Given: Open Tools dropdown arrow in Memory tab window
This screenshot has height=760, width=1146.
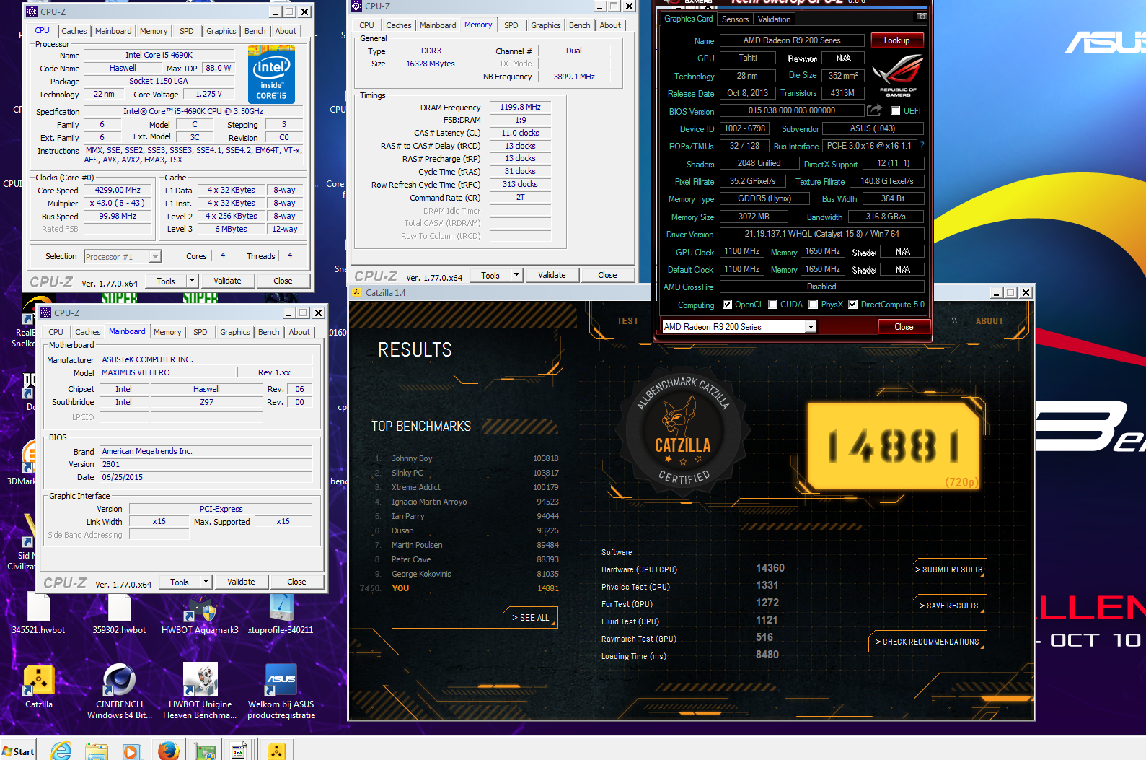Looking at the screenshot, I should point(516,275).
